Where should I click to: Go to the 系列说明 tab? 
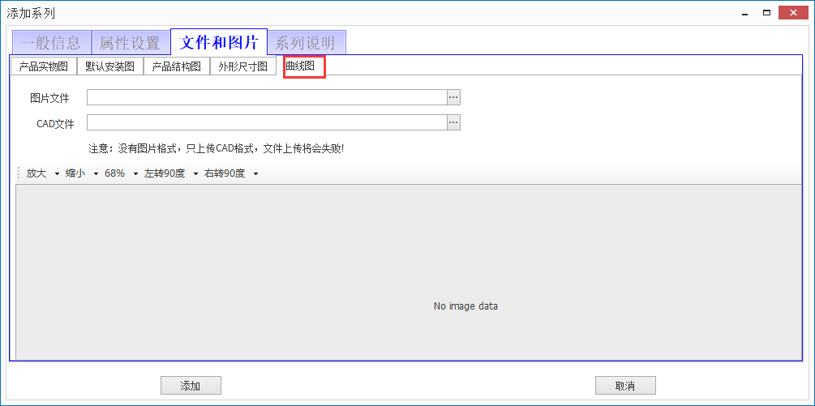pos(307,43)
